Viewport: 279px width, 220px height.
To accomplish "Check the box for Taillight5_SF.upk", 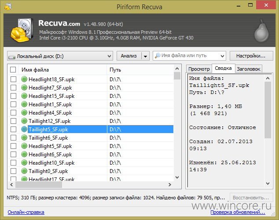I will tap(13, 129).
